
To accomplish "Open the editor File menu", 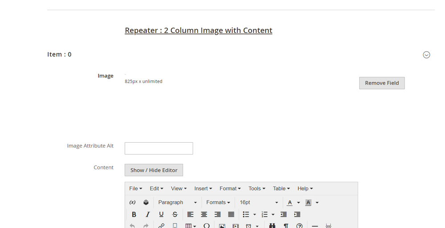I will pyautogui.click(x=136, y=188).
